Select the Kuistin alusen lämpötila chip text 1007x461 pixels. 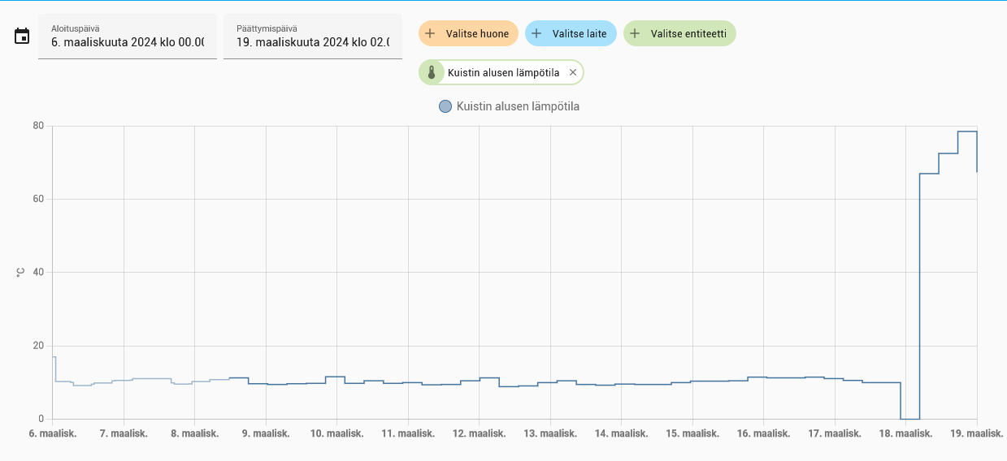(x=503, y=73)
